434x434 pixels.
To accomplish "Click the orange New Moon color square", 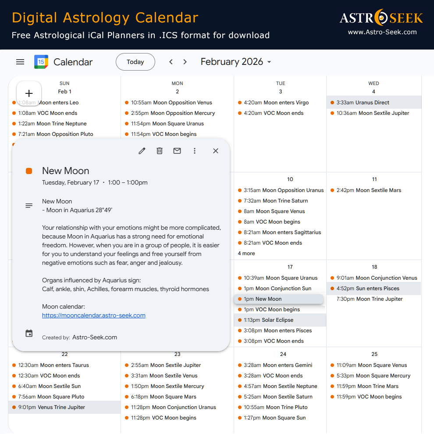I will click(29, 171).
